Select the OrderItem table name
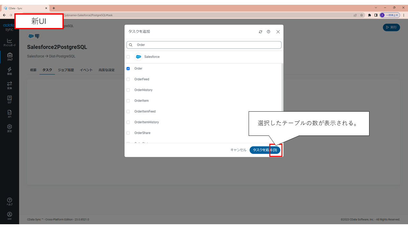The height and width of the screenshot is (229, 408). [x=142, y=101]
